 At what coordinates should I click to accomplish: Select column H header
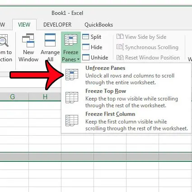45,97
